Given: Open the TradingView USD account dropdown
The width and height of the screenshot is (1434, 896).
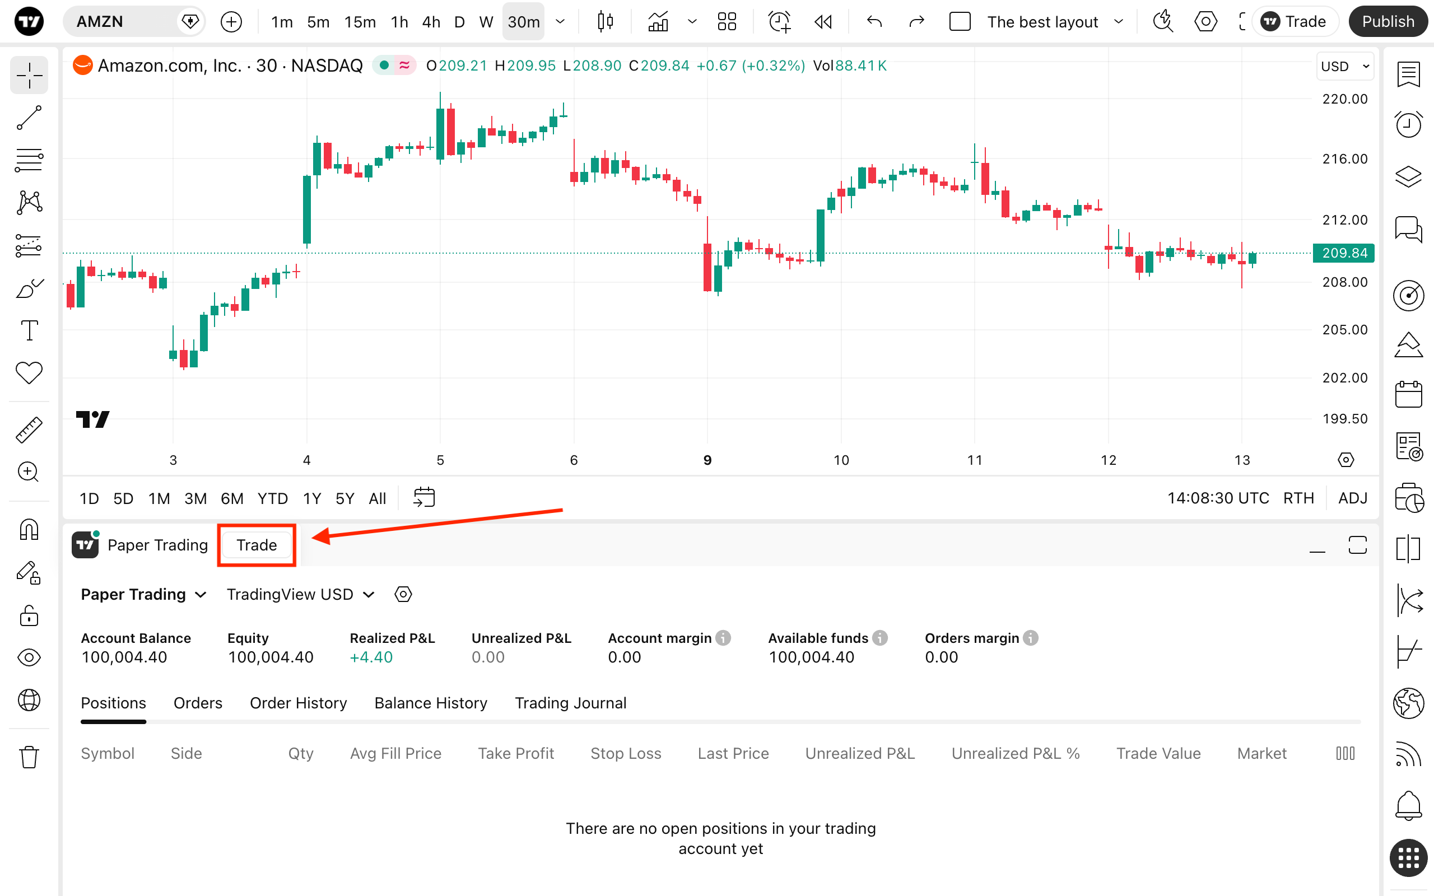Looking at the screenshot, I should [300, 594].
